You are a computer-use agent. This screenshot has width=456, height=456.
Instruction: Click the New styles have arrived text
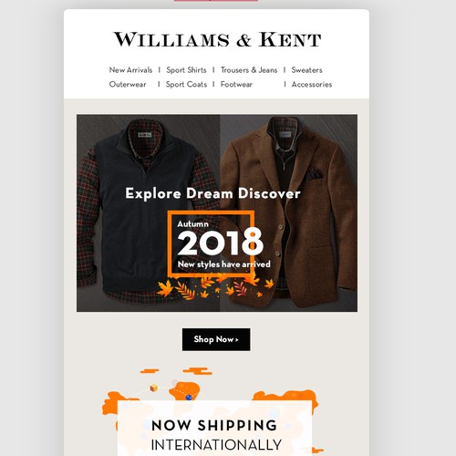click(x=224, y=264)
